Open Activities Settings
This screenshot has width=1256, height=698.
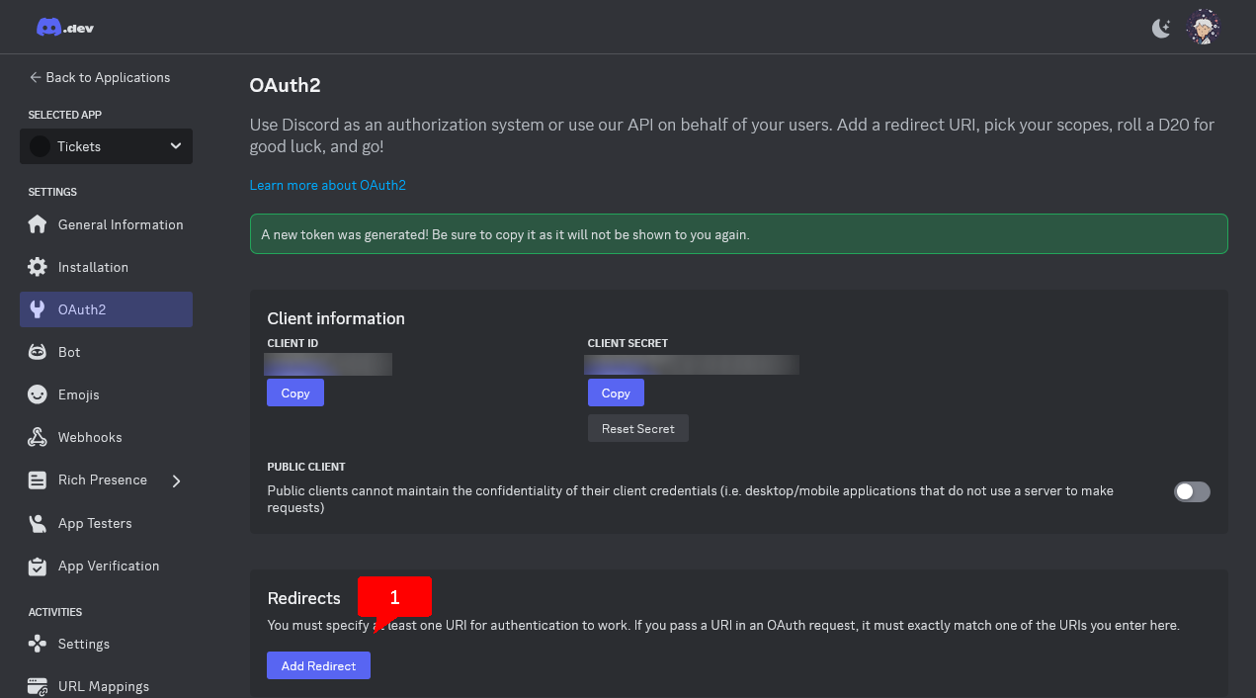(83, 644)
